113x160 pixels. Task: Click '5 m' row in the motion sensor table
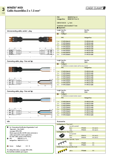[x=81, y=109]
